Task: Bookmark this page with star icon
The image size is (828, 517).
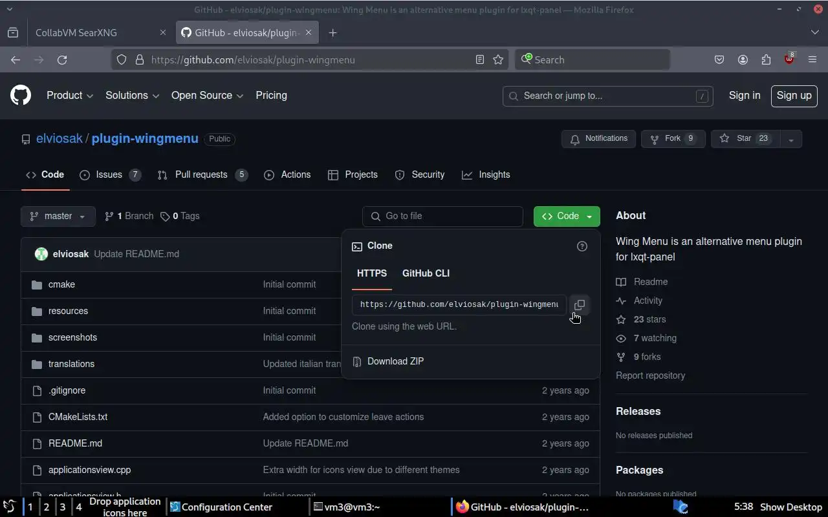Action: pos(498,59)
